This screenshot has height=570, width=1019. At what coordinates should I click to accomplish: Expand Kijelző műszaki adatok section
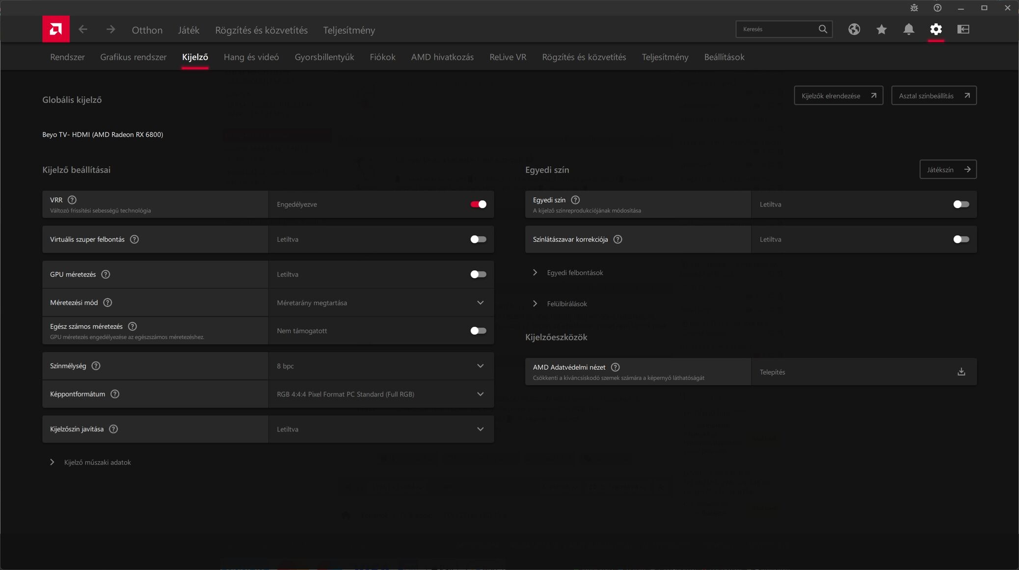(x=97, y=462)
